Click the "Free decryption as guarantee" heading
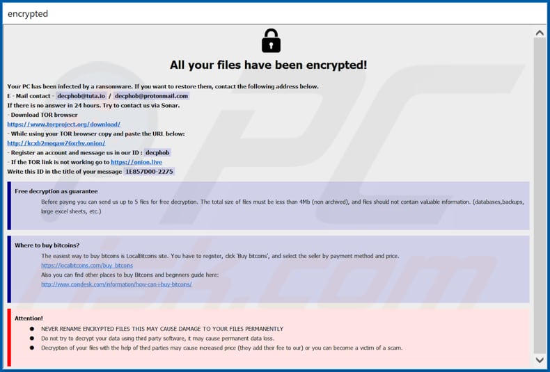 pos(56,191)
